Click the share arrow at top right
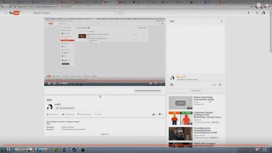This screenshot has width=272, height=153. pyautogui.click(x=266, y=5)
